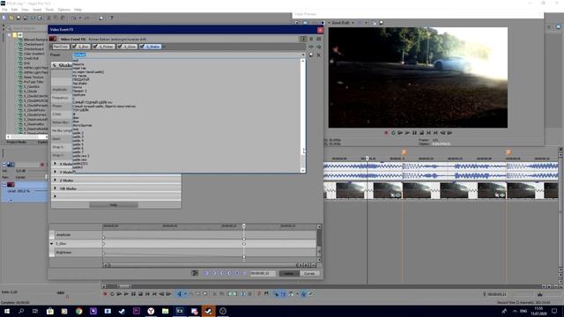Expand the X Shake parameter group
The width and height of the screenshot is (564, 317).
(x=55, y=164)
